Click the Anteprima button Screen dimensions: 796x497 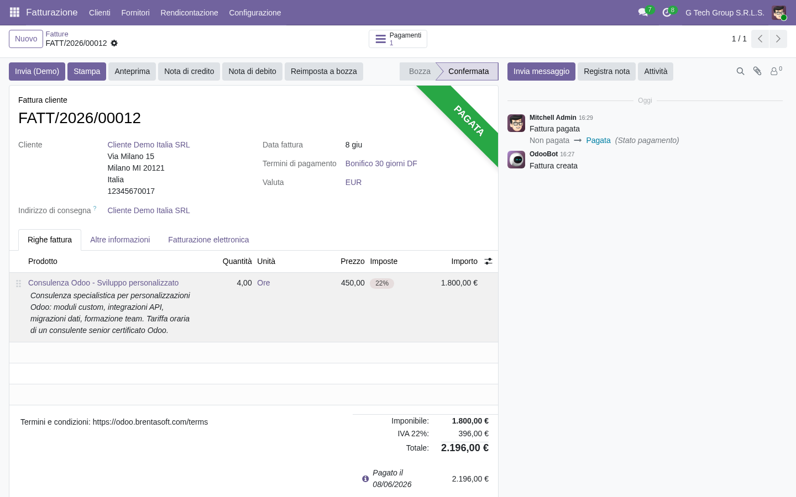click(132, 71)
